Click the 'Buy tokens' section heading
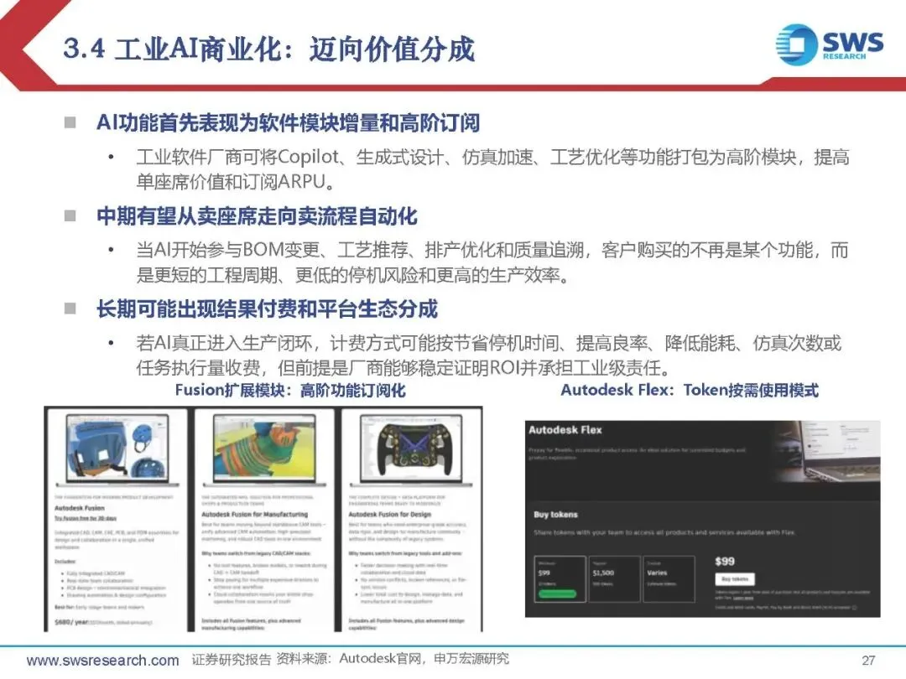906x679 pixels. pyautogui.click(x=556, y=515)
